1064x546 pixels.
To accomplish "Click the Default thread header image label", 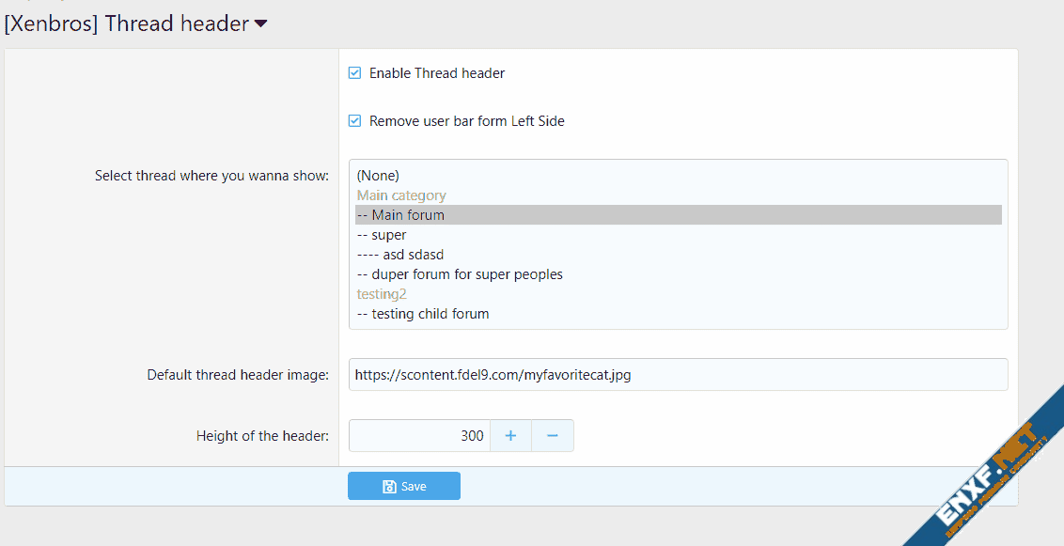I will 238,375.
